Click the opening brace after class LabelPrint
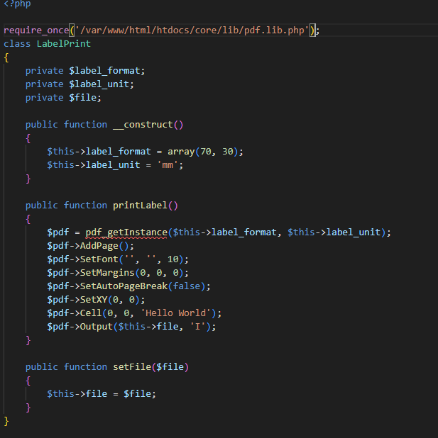Image resolution: width=438 pixels, height=438 pixels. tap(6, 57)
